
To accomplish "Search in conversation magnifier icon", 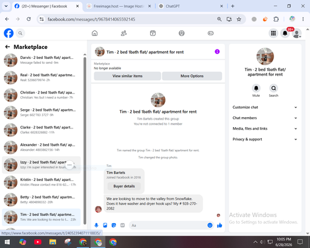I will [273, 88].
